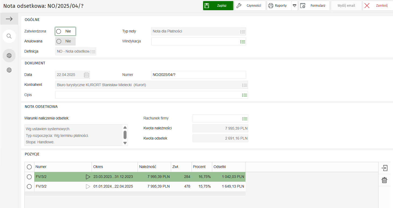393x208 pixels.
Task: Open the Czynności menu
Action: 250,6
